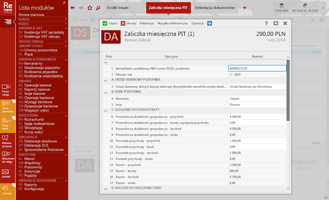Viewport: 329px width, 200px height.
Task: Pin the Lista modułów panel
Action: [64, 2]
